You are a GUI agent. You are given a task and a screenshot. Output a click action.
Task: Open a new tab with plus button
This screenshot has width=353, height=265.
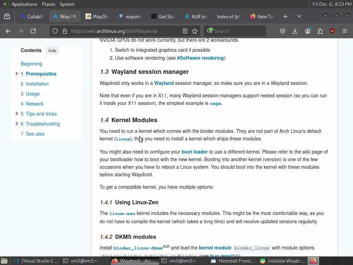tap(285, 17)
